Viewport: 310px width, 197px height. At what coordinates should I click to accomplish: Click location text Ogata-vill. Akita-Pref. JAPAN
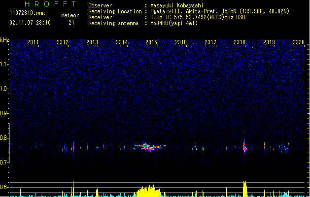pos(193,11)
